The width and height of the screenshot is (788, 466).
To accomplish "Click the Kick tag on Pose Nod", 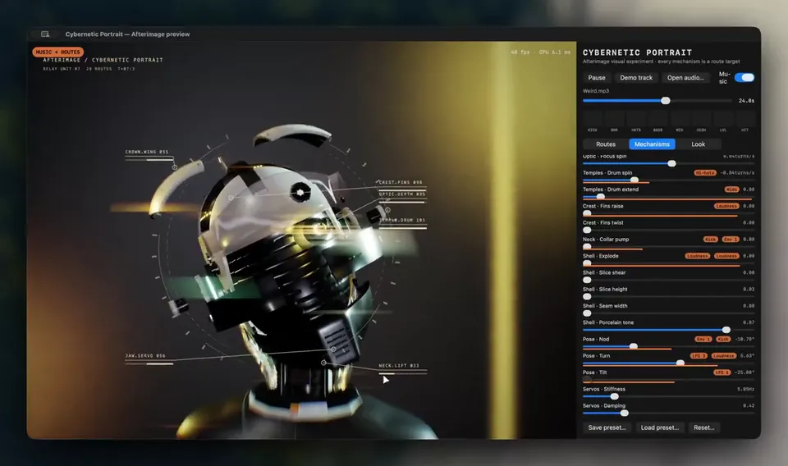I will tap(723, 339).
